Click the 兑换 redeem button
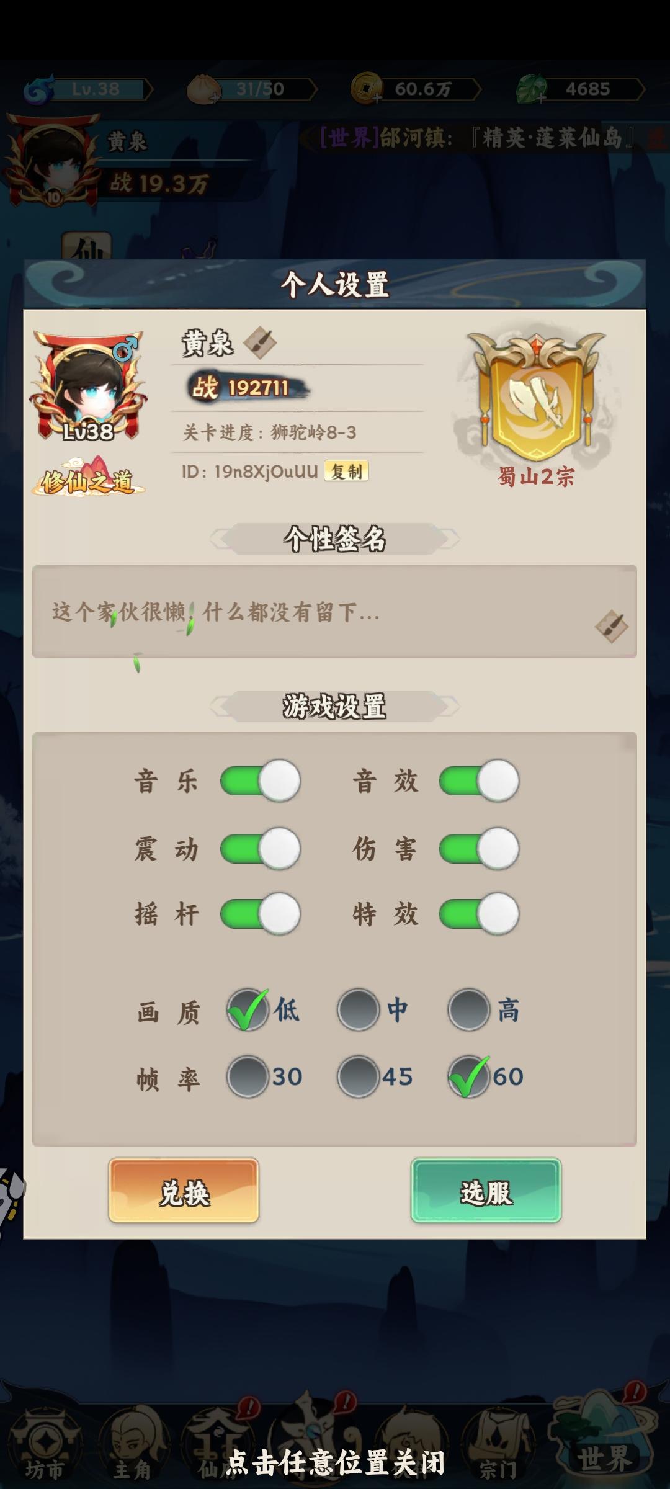Viewport: 670px width, 1489px height. (x=184, y=1191)
